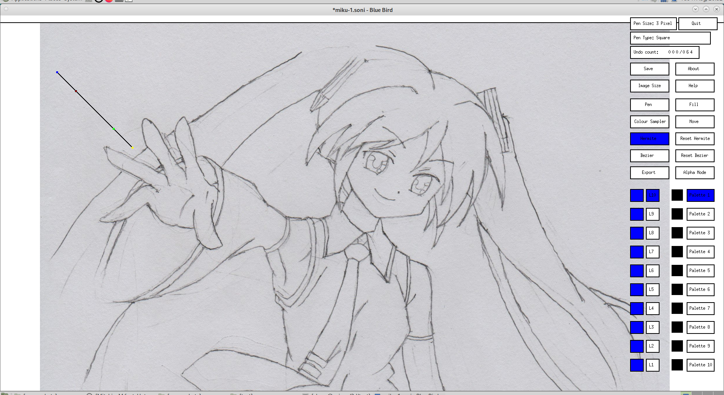724x395 pixels.
Task: Click Reset Hermite
Action: (x=695, y=139)
